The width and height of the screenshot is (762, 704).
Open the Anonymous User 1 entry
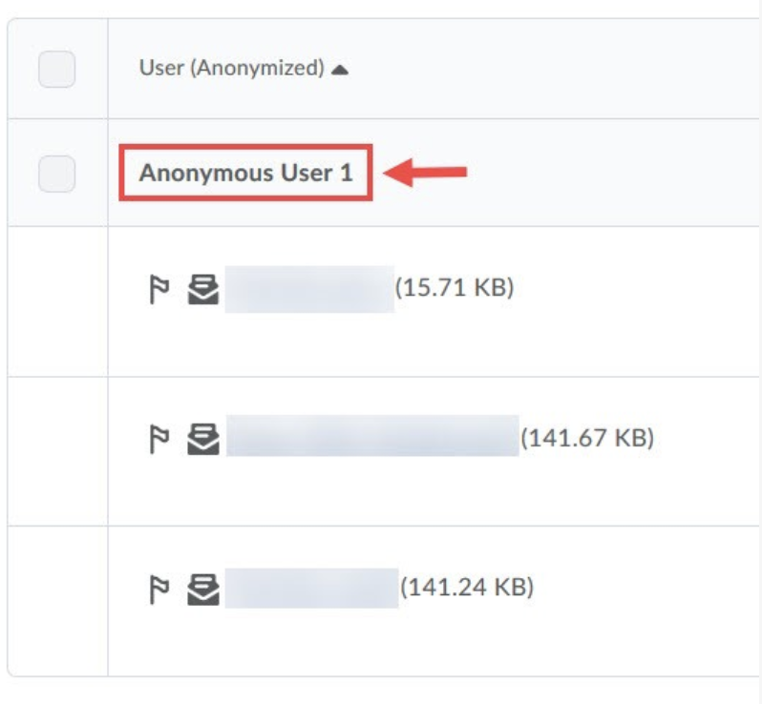[x=245, y=173]
